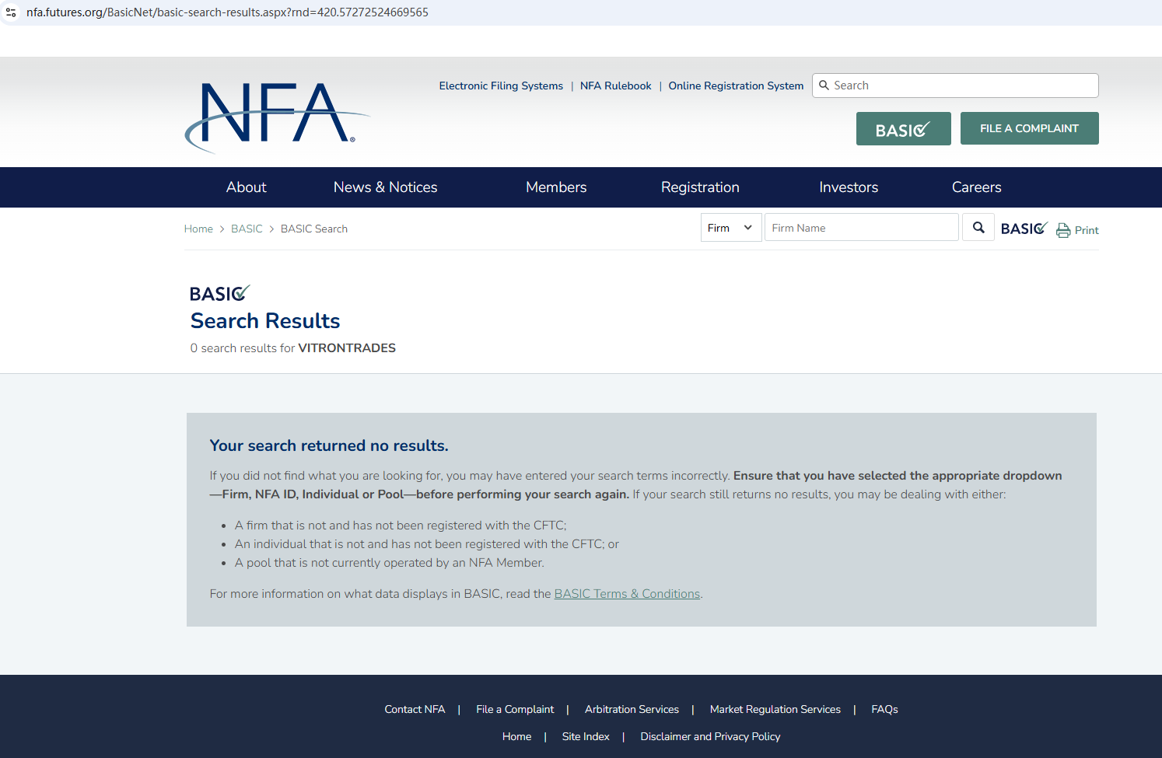Viewport: 1162px width, 758px height.
Task: Click the Home breadcrumb link
Action: click(198, 229)
